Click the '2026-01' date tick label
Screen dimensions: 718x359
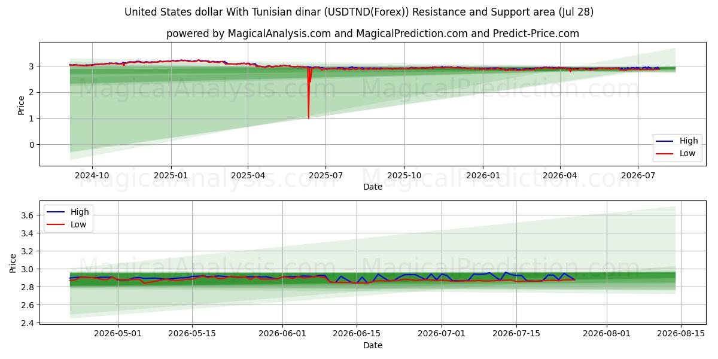point(483,175)
